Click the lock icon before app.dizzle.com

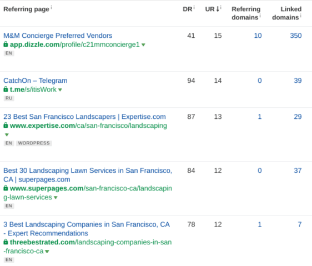6,44
